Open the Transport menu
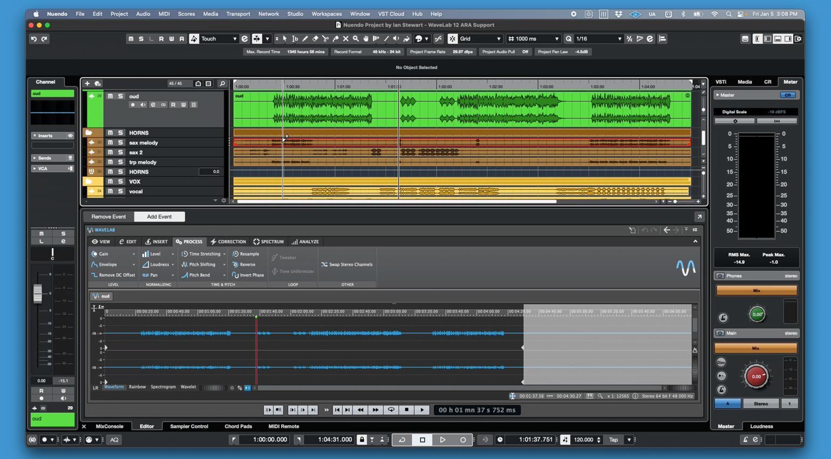This screenshot has height=459, width=831. coord(238,14)
